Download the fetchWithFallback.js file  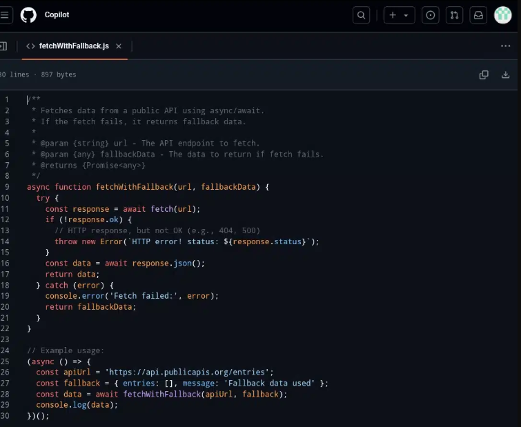pos(505,75)
